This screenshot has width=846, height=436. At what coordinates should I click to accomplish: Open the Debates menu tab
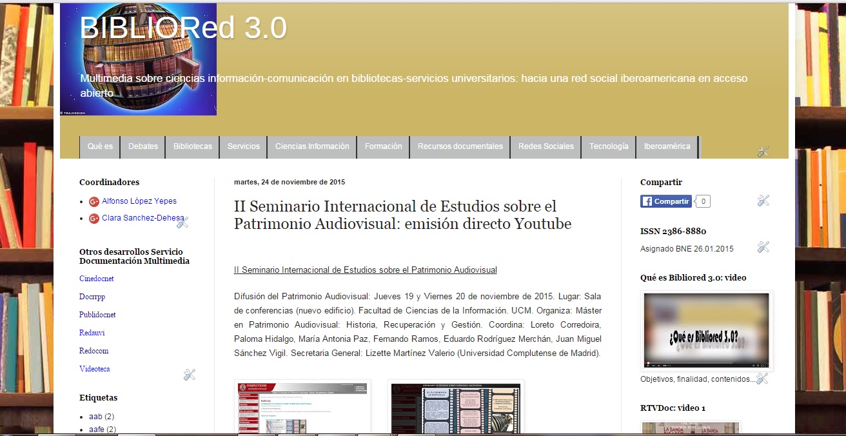click(143, 146)
